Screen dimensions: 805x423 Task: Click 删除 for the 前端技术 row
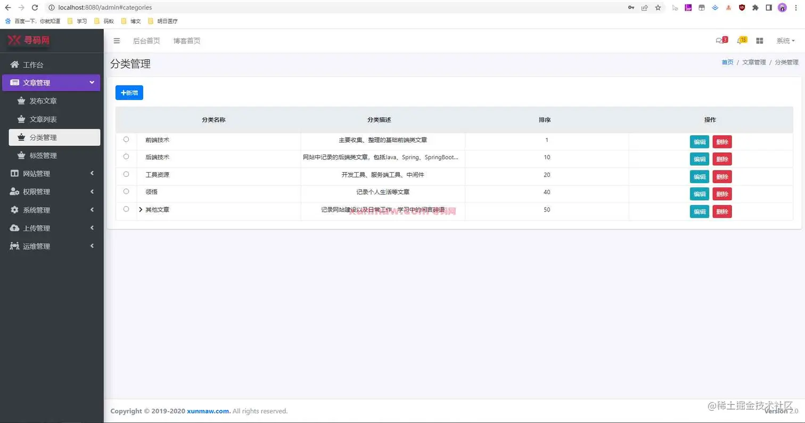point(722,142)
